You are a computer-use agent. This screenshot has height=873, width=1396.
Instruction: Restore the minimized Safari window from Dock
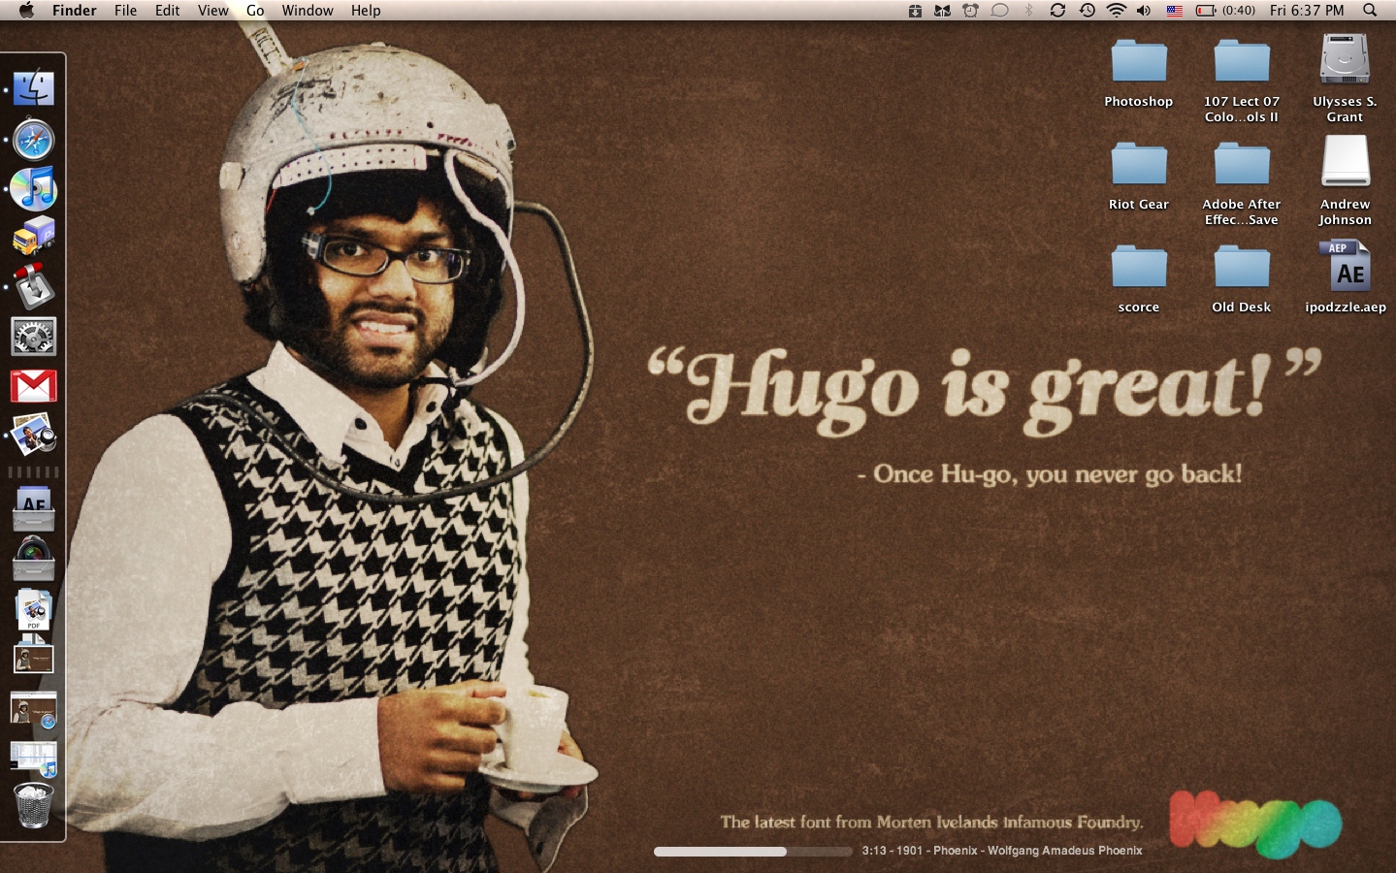pos(33,711)
